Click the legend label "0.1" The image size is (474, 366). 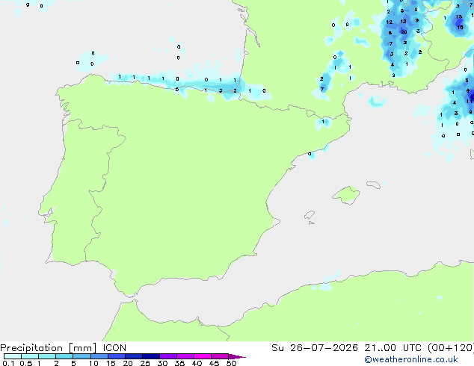(8, 363)
